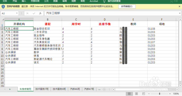Click horizontal scrollbar right arrow
This screenshot has height=96, width=182.
177,89
